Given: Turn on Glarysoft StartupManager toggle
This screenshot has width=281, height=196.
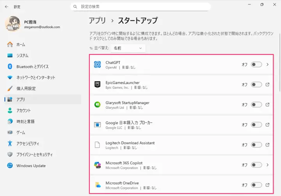Looking at the screenshot, I should 256,105.
